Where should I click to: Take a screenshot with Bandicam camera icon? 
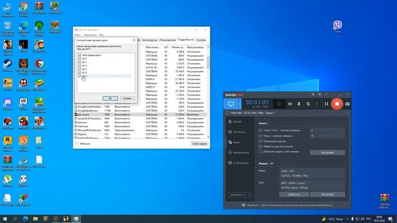tap(347, 104)
